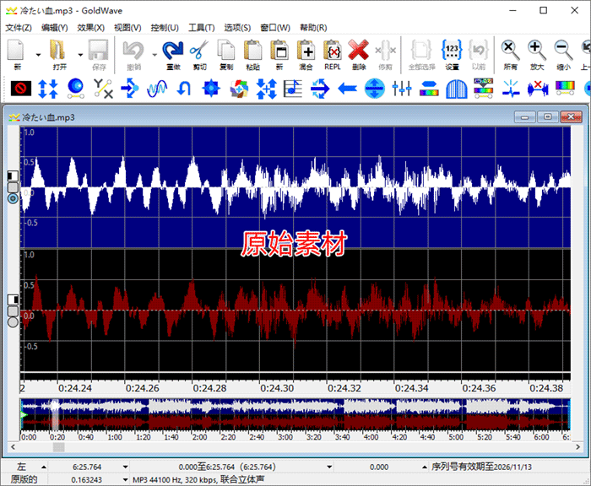Image resolution: width=591 pixels, height=486 pixels.
Task: Open the 编辑(Y) Edit menu
Action: [55, 28]
